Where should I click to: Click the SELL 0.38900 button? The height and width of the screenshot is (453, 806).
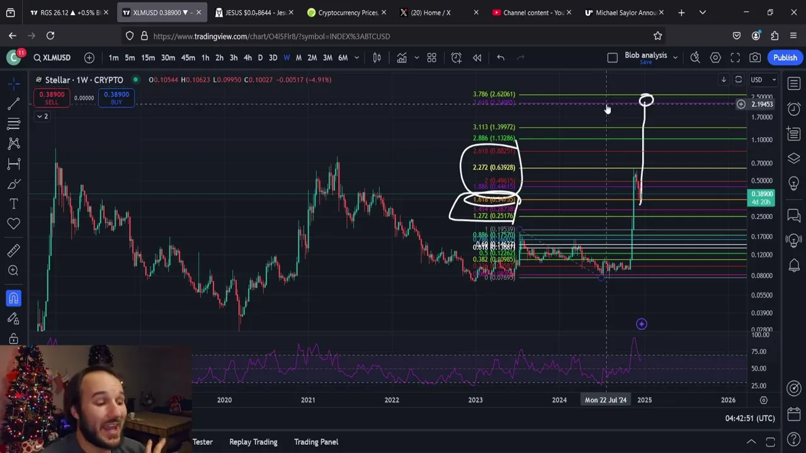(x=52, y=98)
